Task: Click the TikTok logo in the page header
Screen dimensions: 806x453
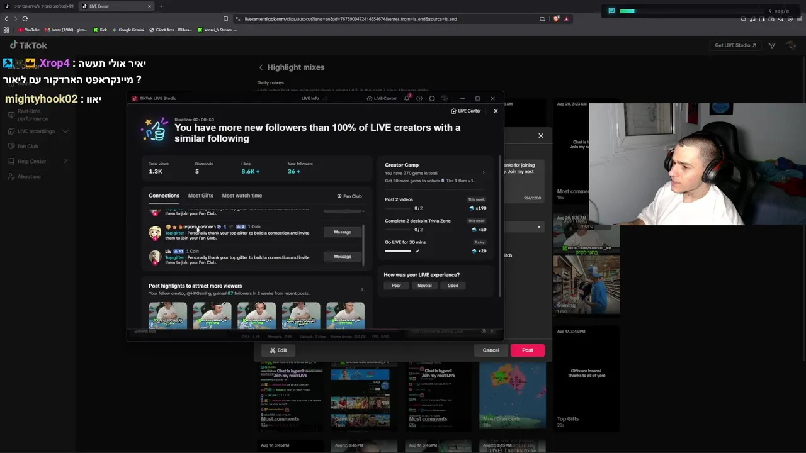Action: (x=28, y=45)
